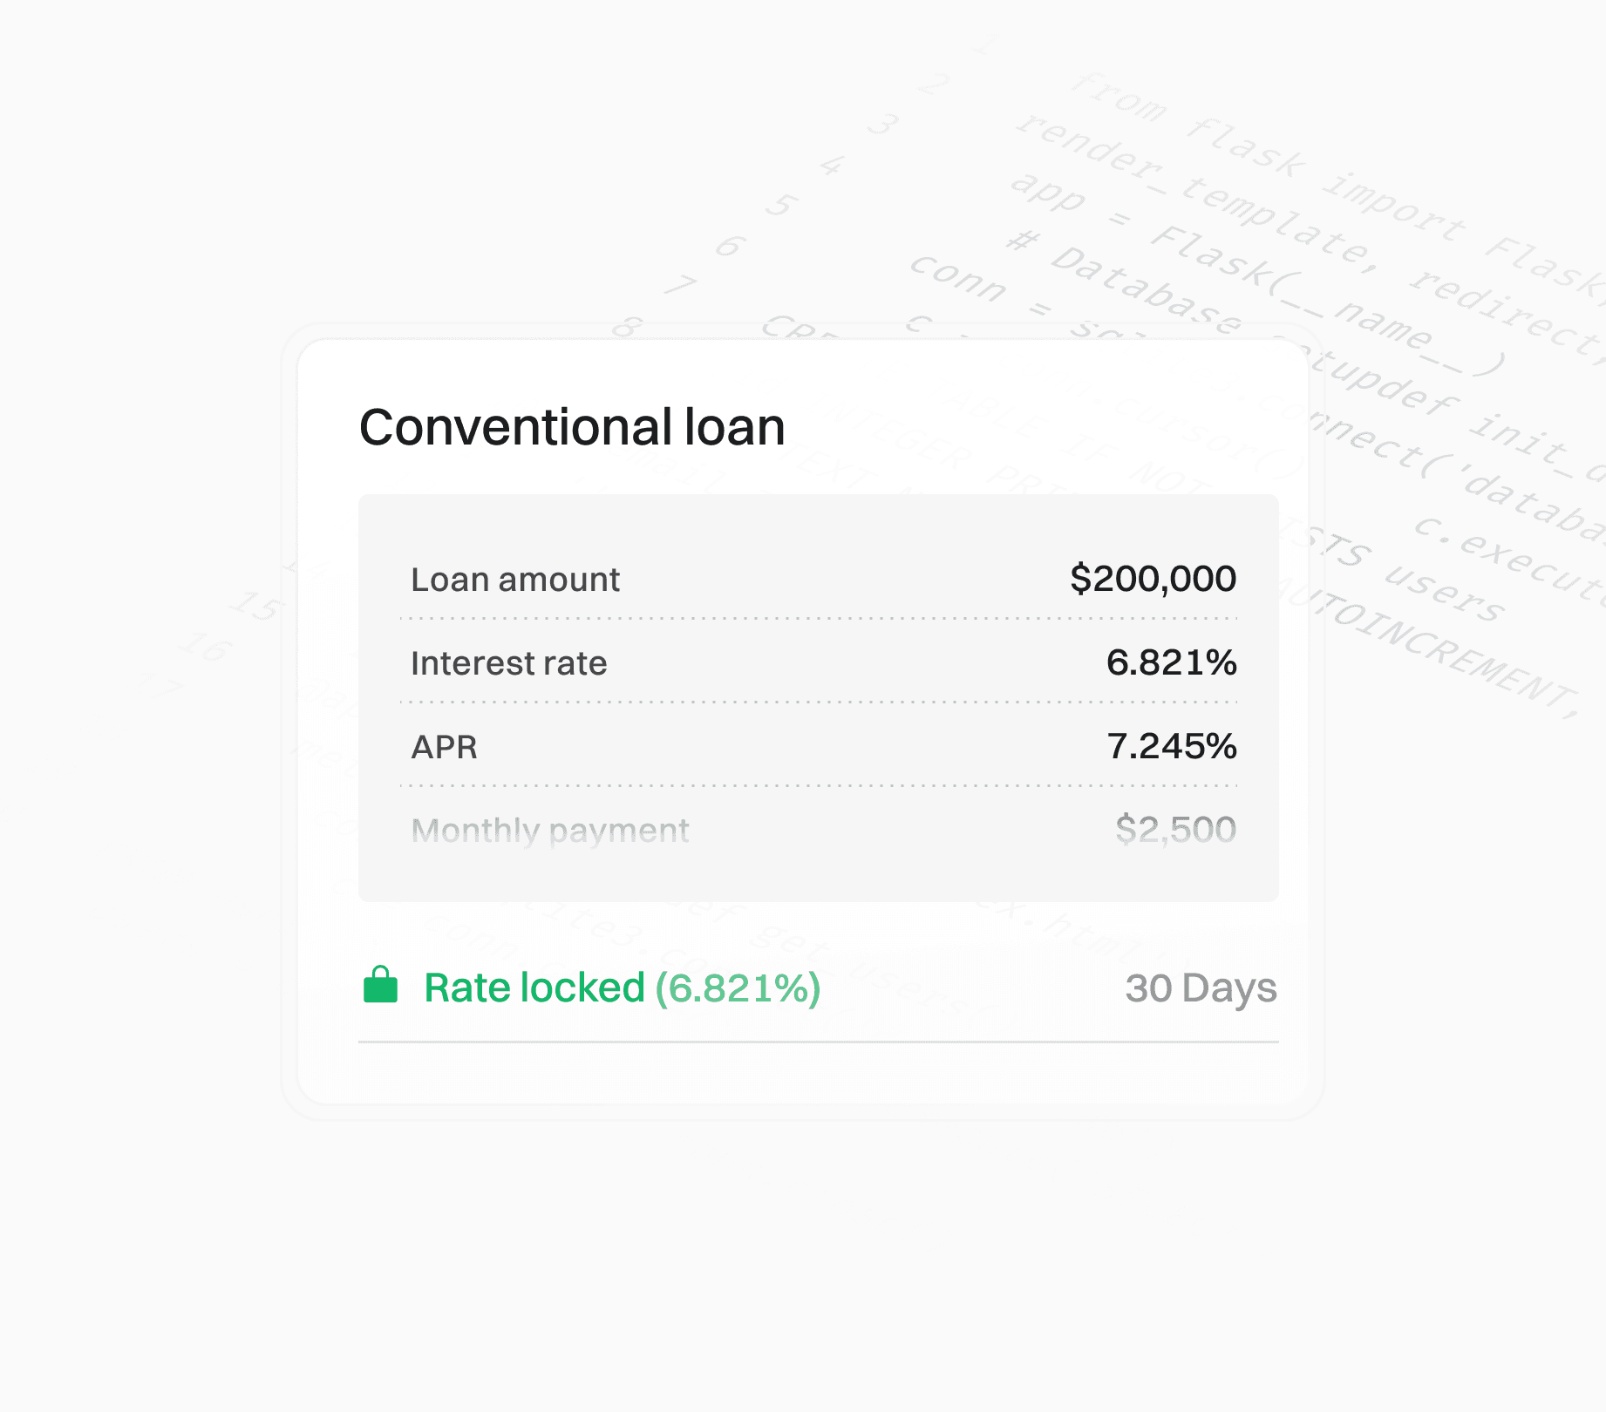Select the faded Monthly payment label
Screen dimensions: 1606x1412
[x=550, y=831]
